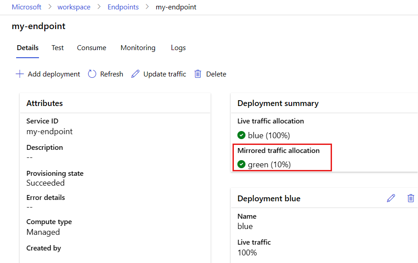Click the status checkmark beside green (10%)
This screenshot has width=418, height=263.
241,165
